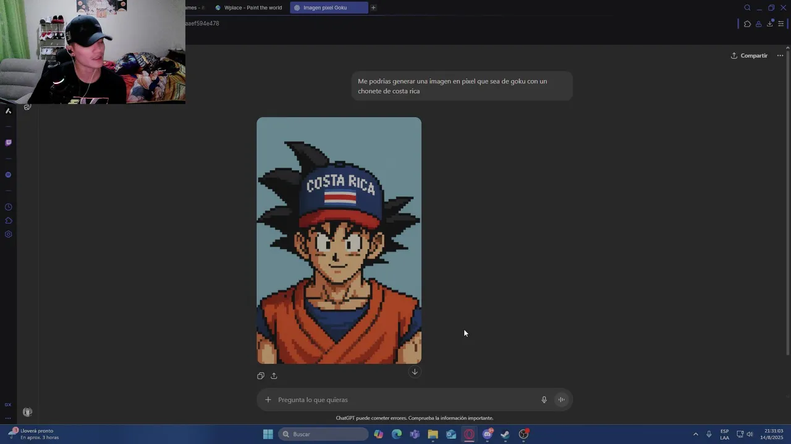Open the GX Corner button in the sidebar
791x444 pixels.
tap(8, 405)
